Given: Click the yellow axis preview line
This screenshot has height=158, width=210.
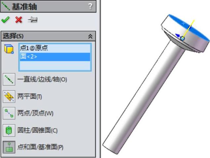Looking at the screenshot, I should (x=189, y=29).
